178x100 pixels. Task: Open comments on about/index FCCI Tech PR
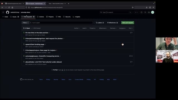(x=131, y=62)
